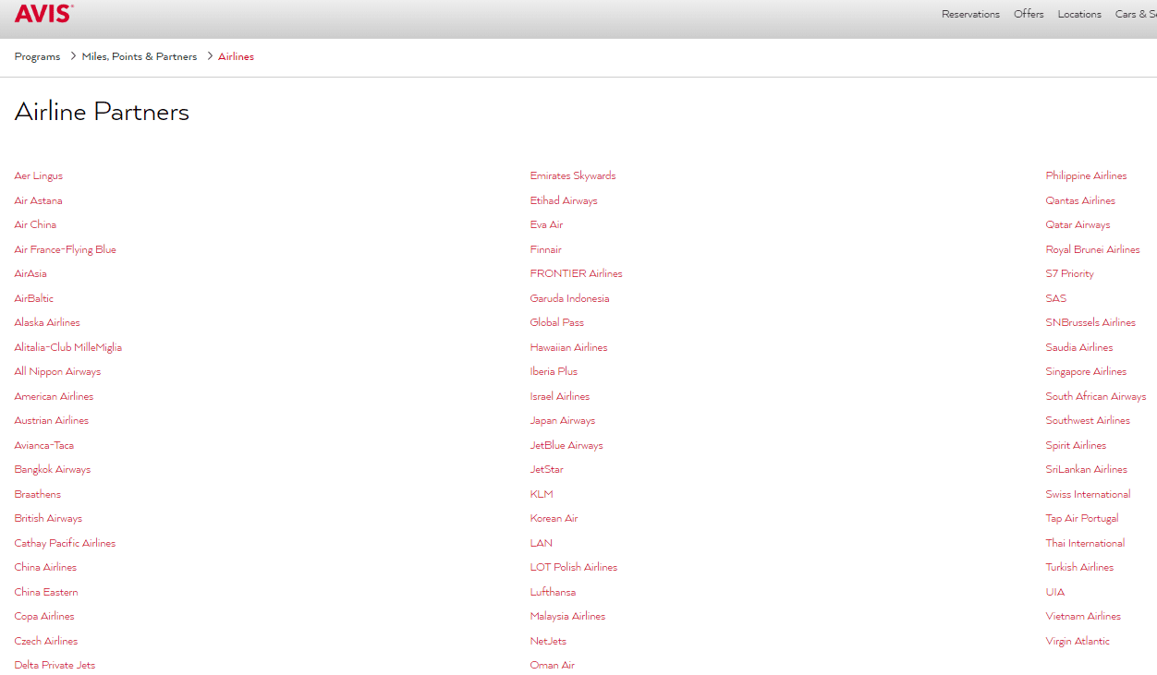The height and width of the screenshot is (675, 1157).
Task: Open the Reservations menu
Action: pos(970,14)
